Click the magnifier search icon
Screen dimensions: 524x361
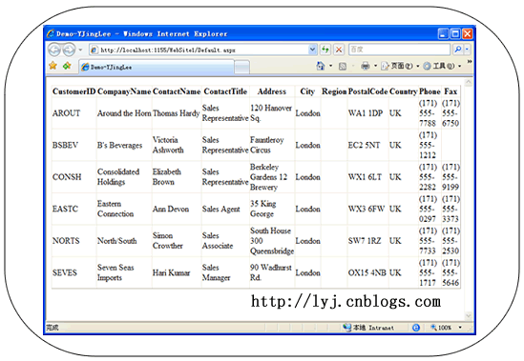[x=457, y=50]
